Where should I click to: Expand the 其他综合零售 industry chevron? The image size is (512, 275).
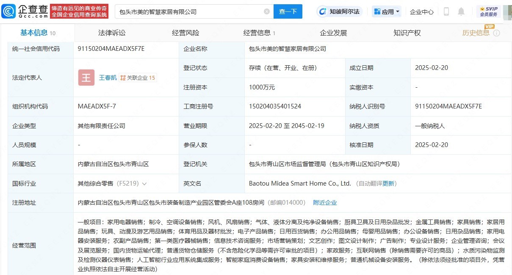144,184
